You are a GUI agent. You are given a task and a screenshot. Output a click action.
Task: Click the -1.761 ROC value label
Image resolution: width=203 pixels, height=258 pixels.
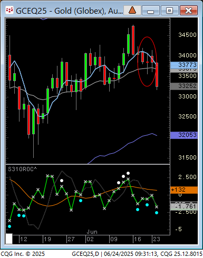click(x=184, y=206)
